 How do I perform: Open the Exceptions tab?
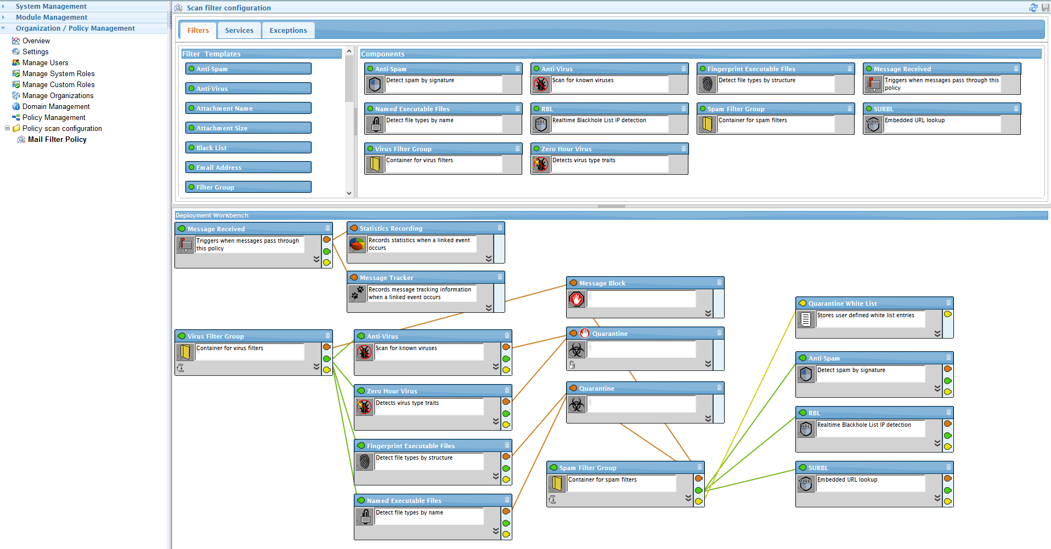pos(288,30)
